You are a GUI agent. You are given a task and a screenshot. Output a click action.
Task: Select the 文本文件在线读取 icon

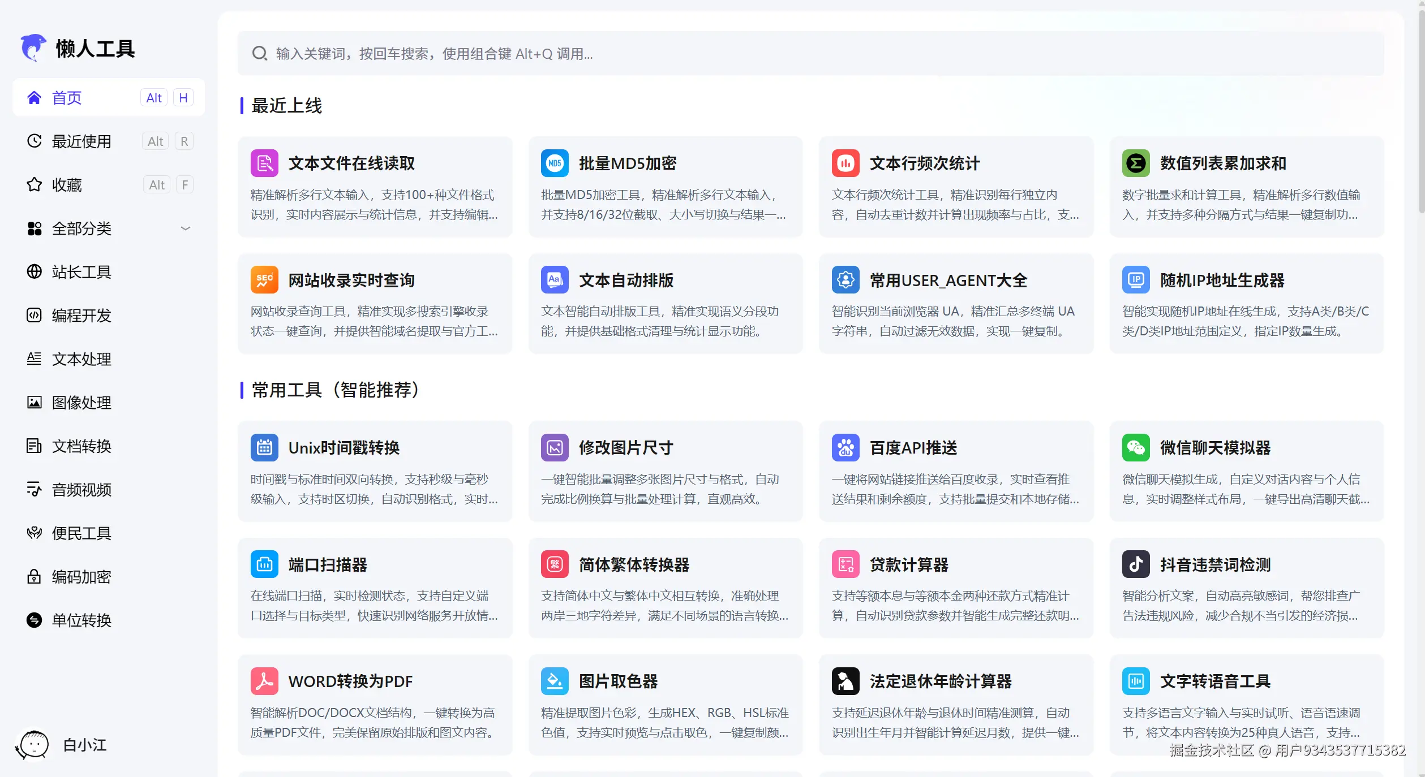264,163
